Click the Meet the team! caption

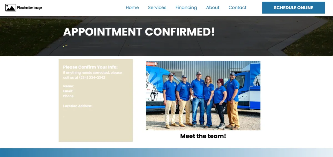pyautogui.click(x=203, y=136)
